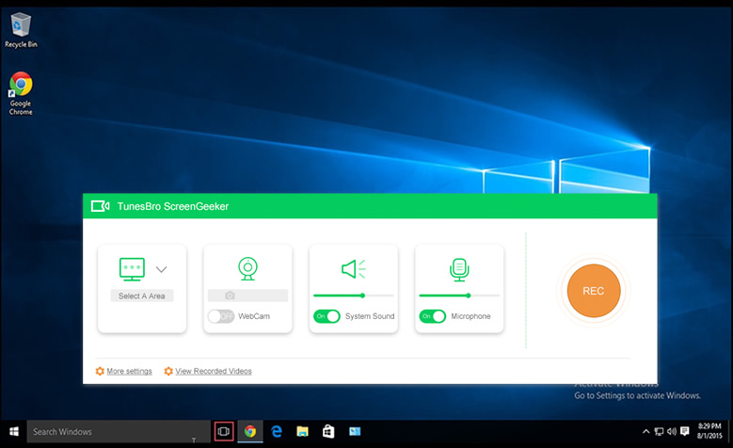Open the Store from the taskbar
Screen dimensions: 733x448
coord(328,432)
